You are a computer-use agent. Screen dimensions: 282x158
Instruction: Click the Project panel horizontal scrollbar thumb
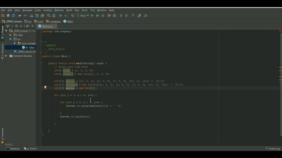pyautogui.click(x=9, y=144)
